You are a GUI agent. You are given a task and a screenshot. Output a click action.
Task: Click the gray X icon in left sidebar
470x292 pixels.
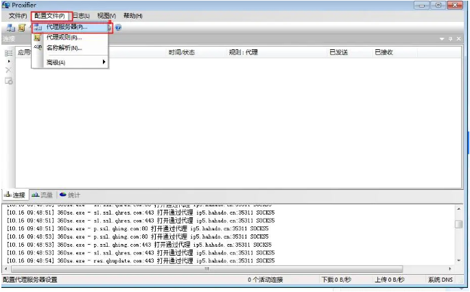coord(9,70)
